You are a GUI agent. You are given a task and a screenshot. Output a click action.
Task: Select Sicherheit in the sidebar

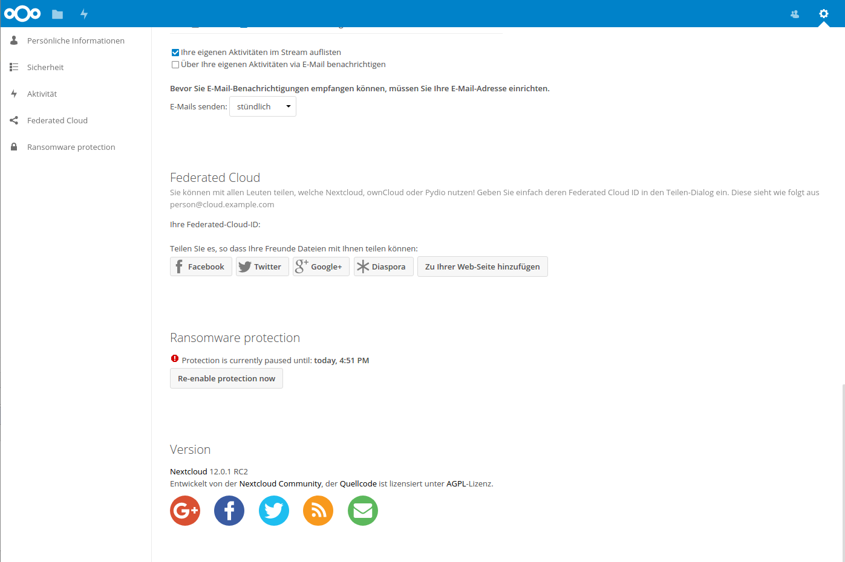click(x=45, y=67)
